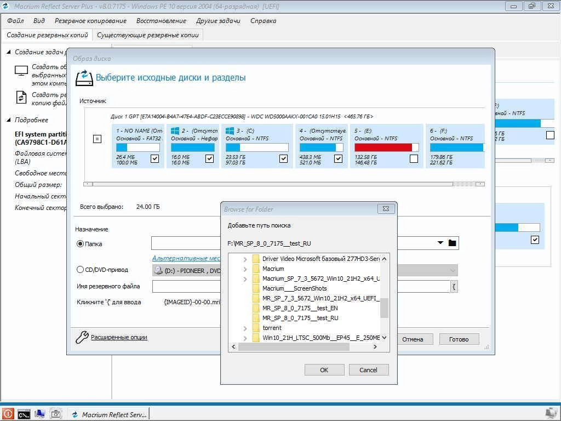
Task: Toggle the whole Disk 1 selection checkbox
Action: click(x=98, y=139)
